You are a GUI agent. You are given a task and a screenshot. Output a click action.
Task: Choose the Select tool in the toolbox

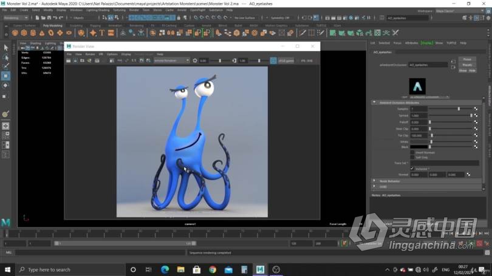(x=5, y=48)
